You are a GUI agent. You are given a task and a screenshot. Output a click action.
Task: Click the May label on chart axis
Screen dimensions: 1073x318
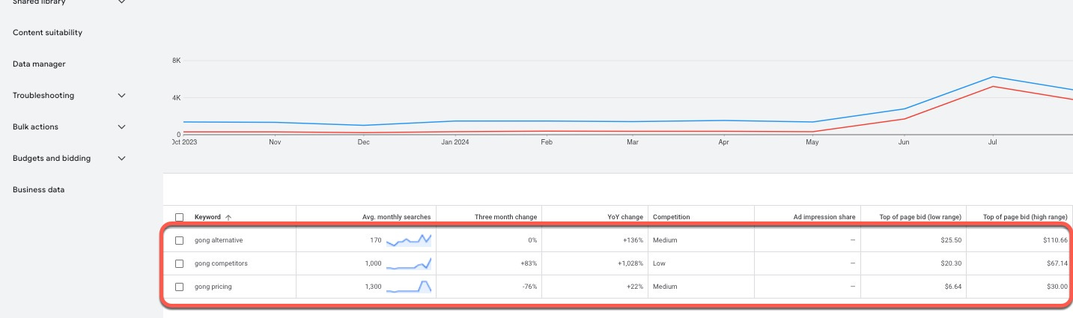[x=812, y=141]
